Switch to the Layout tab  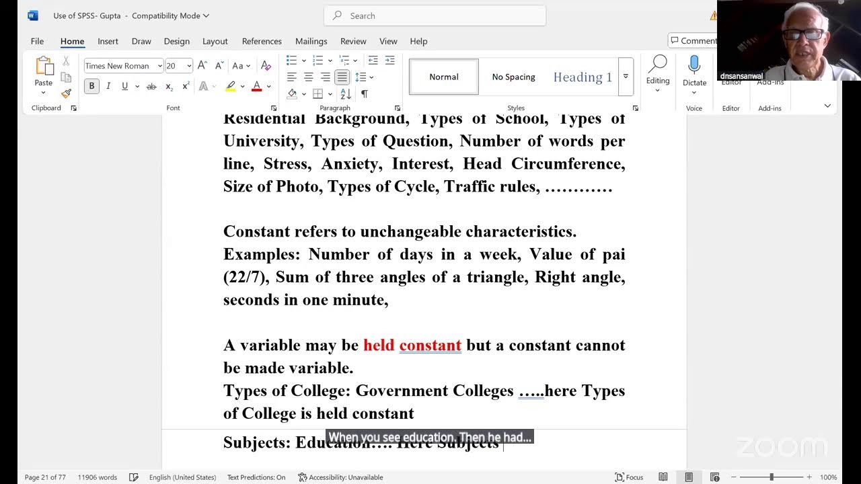[x=215, y=41]
